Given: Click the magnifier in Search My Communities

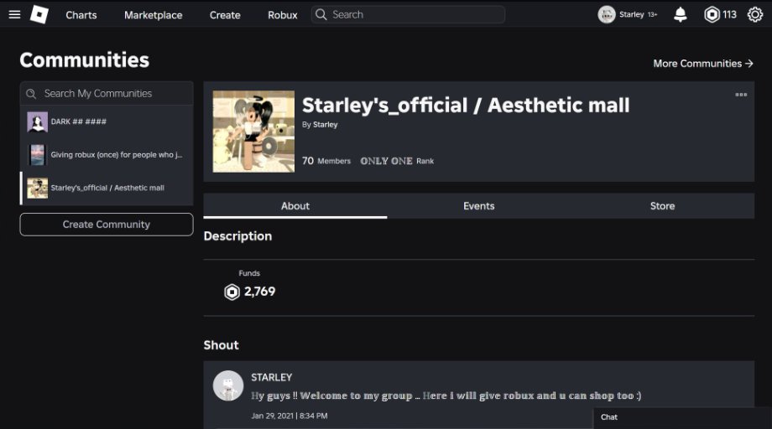Looking at the screenshot, I should [x=31, y=93].
